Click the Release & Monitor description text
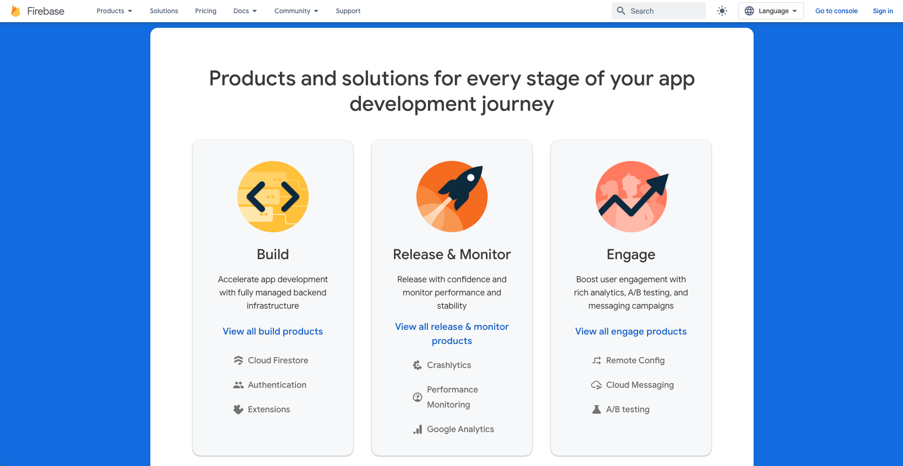The image size is (903, 466). pyautogui.click(x=452, y=293)
